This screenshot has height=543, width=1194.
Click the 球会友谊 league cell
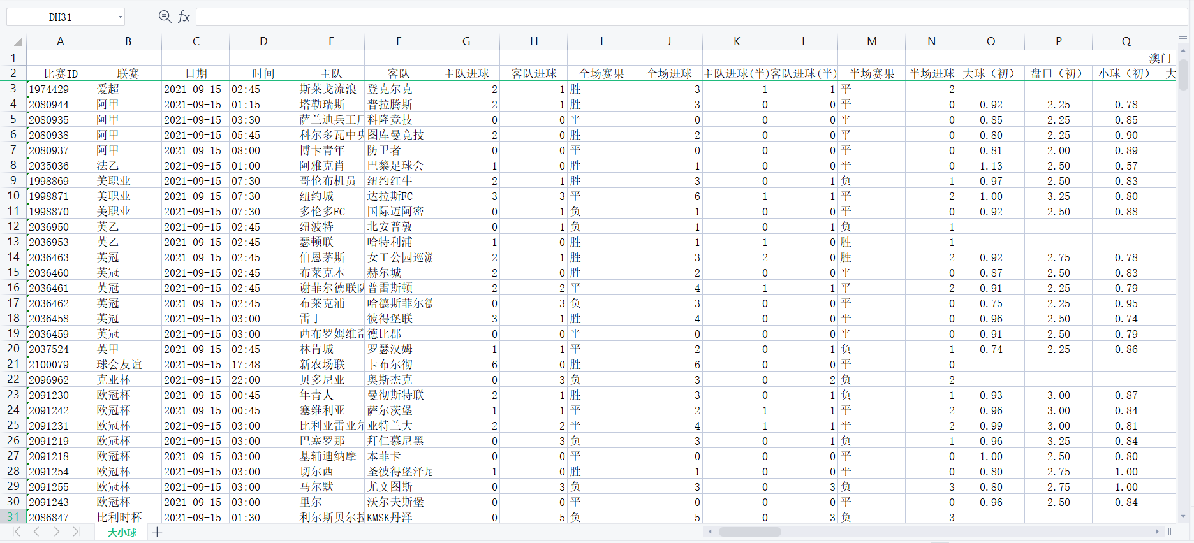(x=128, y=365)
